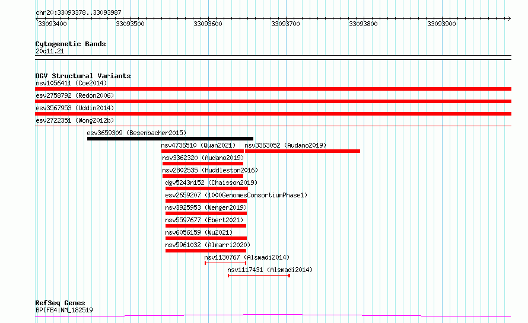Select the red bar under nsv3363052
Viewport: 528px width, 323px height.
303,151
